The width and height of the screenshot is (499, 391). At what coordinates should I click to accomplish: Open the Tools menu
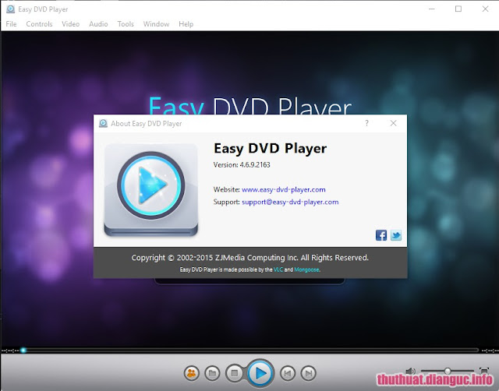coord(126,24)
